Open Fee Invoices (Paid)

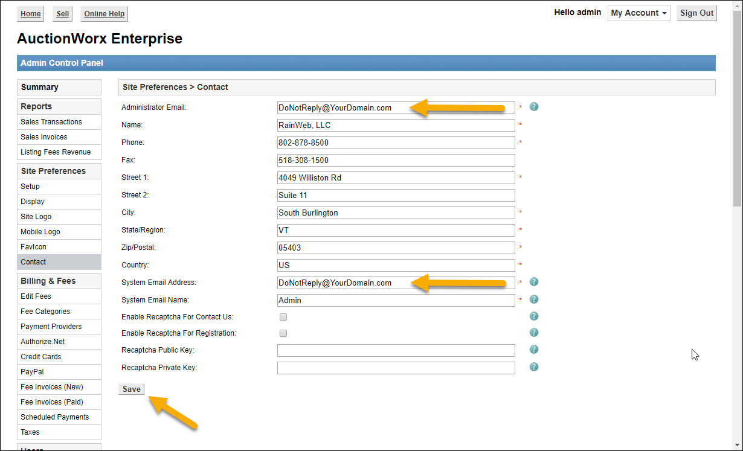click(59, 402)
